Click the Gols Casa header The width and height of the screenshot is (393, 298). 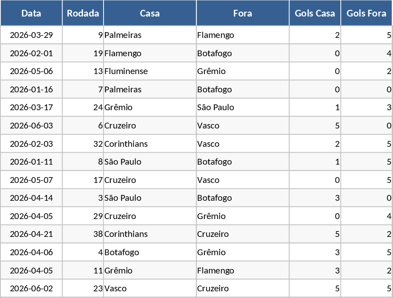(x=315, y=13)
